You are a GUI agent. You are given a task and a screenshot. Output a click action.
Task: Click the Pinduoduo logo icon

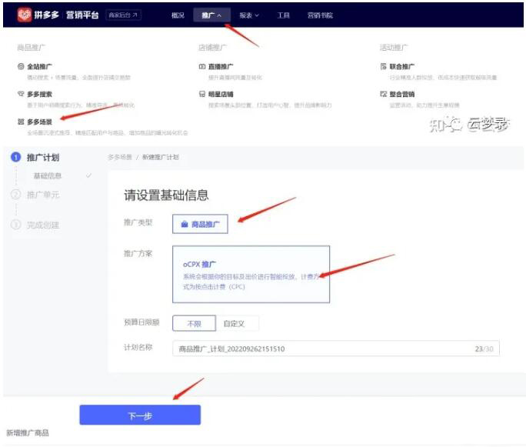click(25, 15)
